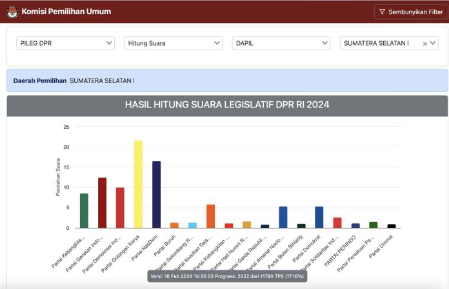Select the gold Partai Hati Nurani Rakyat bar
The width and height of the screenshot is (449, 289).
tap(247, 225)
